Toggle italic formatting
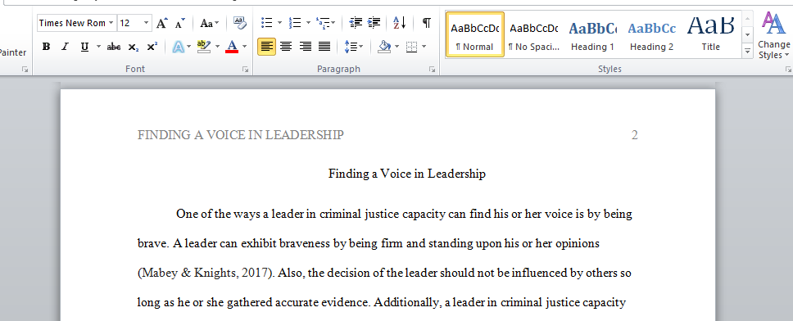Screen dimensions: 793x321 65,47
